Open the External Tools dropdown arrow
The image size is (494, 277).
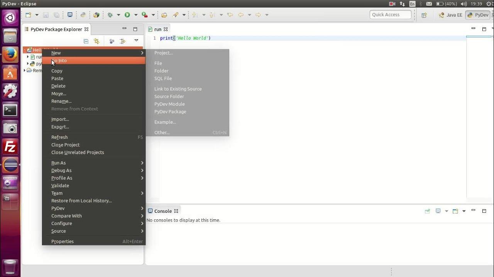[153, 15]
